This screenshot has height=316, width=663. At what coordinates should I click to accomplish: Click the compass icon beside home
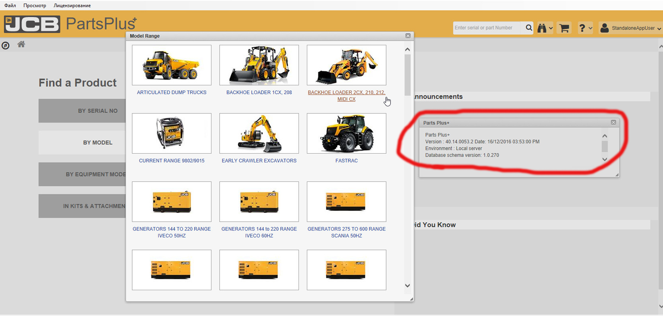(6, 46)
